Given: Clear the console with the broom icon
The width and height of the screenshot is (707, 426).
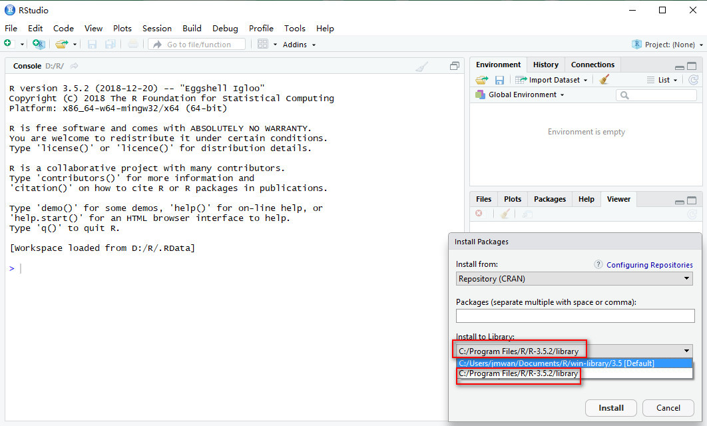Looking at the screenshot, I should (421, 66).
